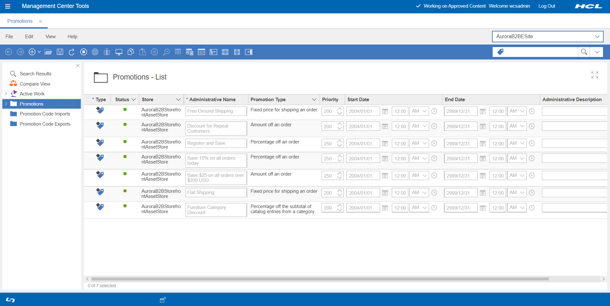610x306 pixels.
Task: Click the Find magnifier toolbar icon
Action: pos(166,52)
